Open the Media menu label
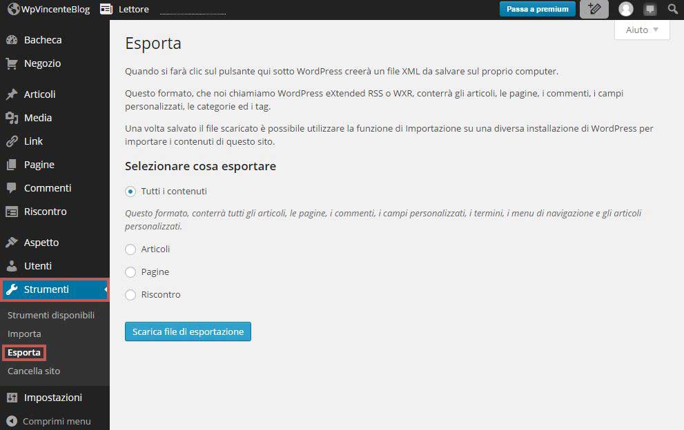The image size is (684, 430). pos(38,118)
